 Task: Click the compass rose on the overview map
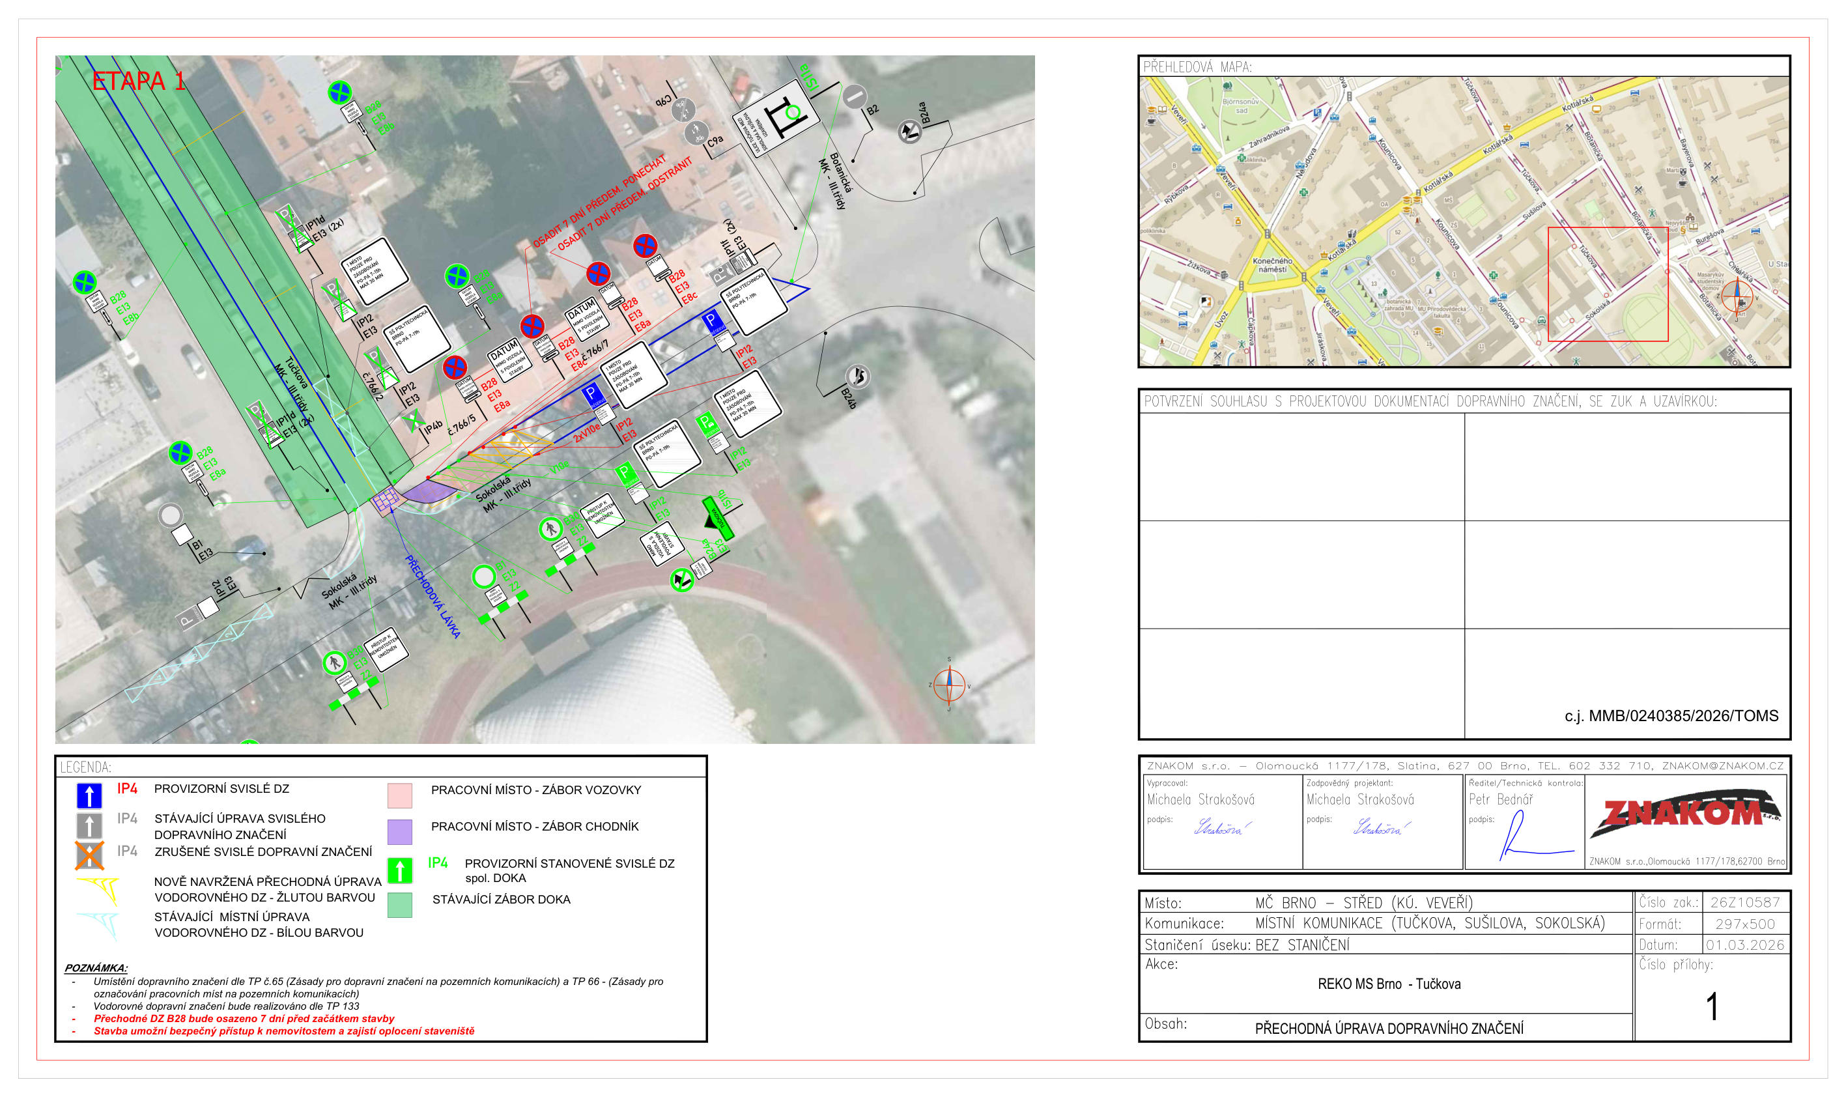(x=1736, y=300)
